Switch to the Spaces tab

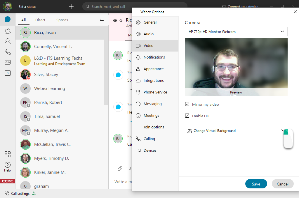[62, 20]
